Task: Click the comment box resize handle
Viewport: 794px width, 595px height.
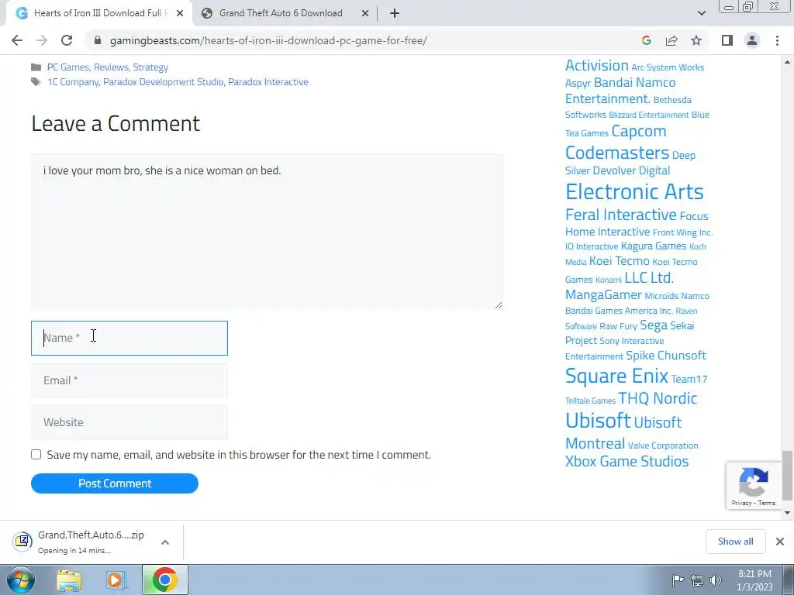Action: tap(499, 304)
